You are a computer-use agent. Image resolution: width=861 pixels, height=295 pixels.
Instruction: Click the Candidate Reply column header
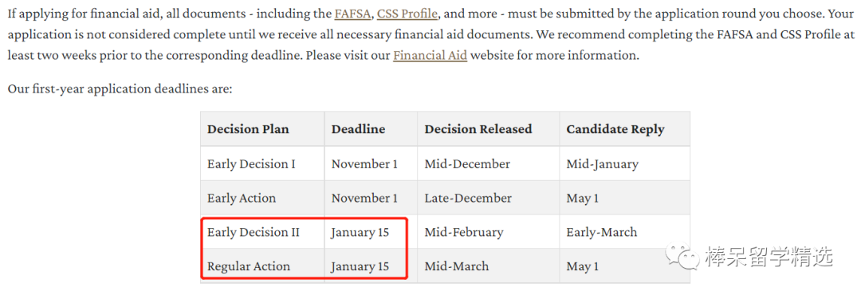pos(615,130)
